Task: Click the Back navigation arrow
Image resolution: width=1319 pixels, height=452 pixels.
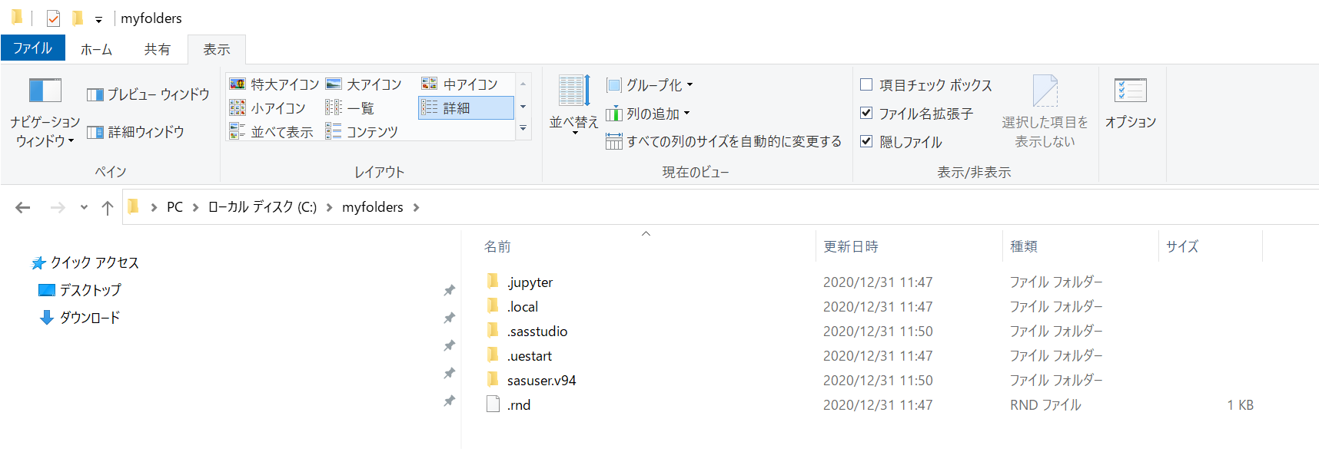Action: [x=23, y=207]
